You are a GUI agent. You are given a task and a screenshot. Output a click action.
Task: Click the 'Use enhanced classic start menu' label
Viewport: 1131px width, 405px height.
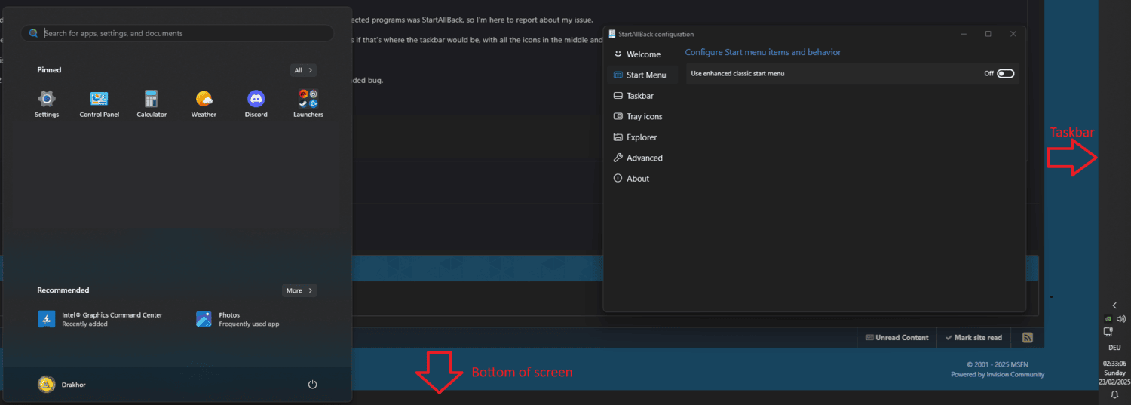pyautogui.click(x=737, y=74)
